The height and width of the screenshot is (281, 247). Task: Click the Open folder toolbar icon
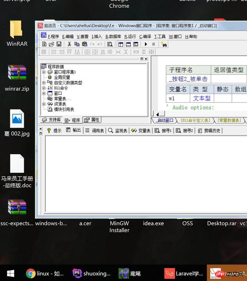(52, 44)
